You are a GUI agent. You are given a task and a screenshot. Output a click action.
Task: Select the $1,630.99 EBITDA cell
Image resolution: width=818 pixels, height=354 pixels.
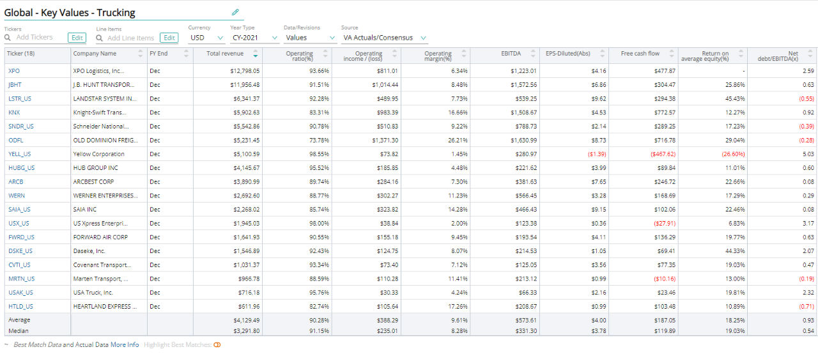(505, 140)
